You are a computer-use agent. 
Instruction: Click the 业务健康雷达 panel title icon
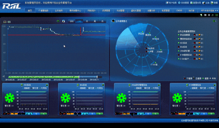113,21
